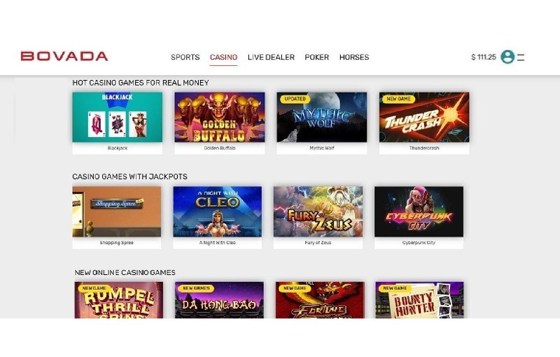The width and height of the screenshot is (560, 357).
Task: Open the Da Hong Bao game
Action: tap(219, 300)
